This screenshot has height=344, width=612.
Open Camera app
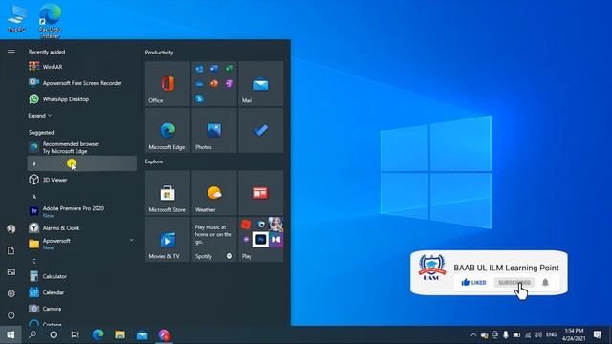[82, 309]
